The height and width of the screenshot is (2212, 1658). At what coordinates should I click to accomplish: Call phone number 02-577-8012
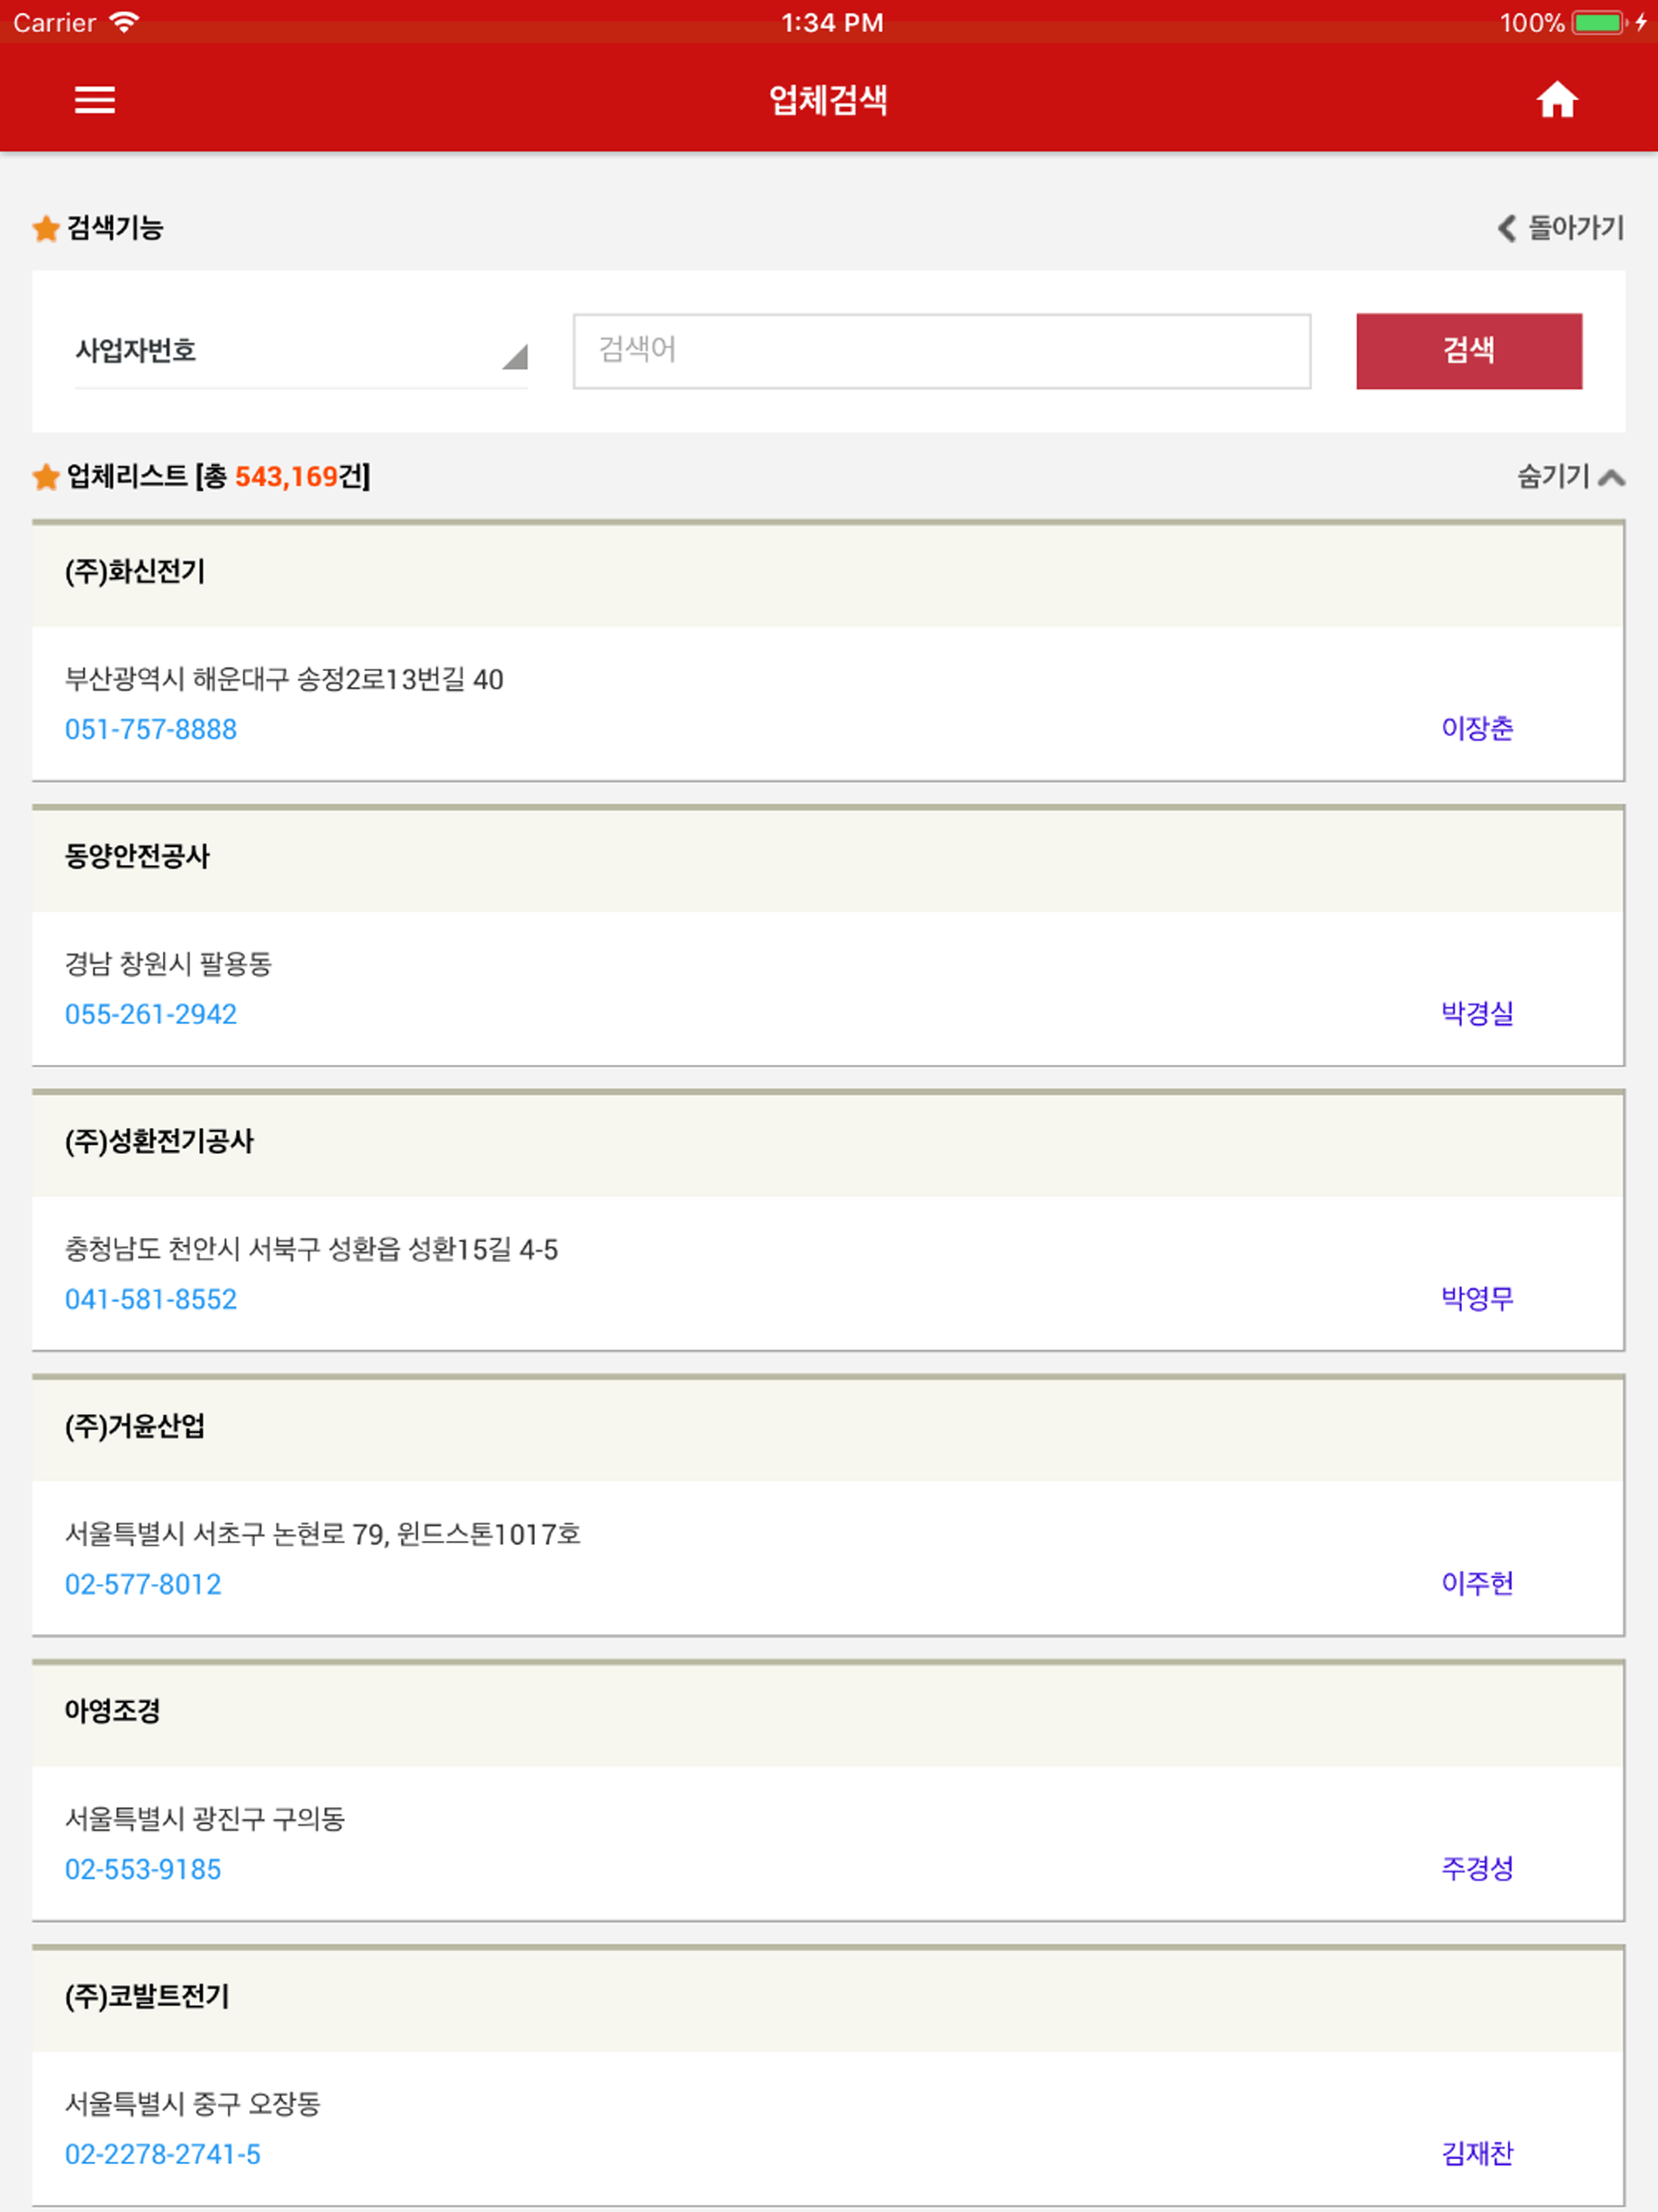point(143,1584)
